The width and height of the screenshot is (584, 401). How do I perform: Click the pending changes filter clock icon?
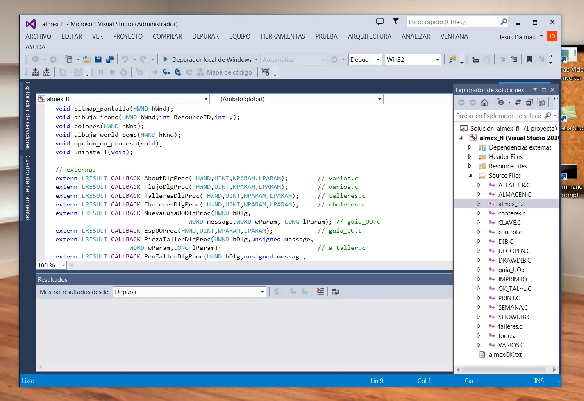pyautogui.click(x=500, y=102)
